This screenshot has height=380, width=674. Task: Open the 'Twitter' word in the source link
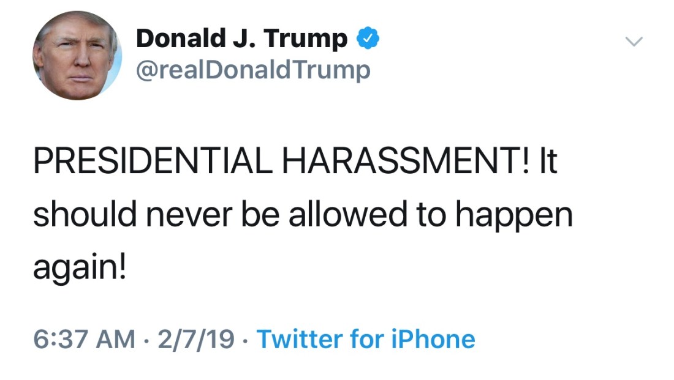click(298, 338)
